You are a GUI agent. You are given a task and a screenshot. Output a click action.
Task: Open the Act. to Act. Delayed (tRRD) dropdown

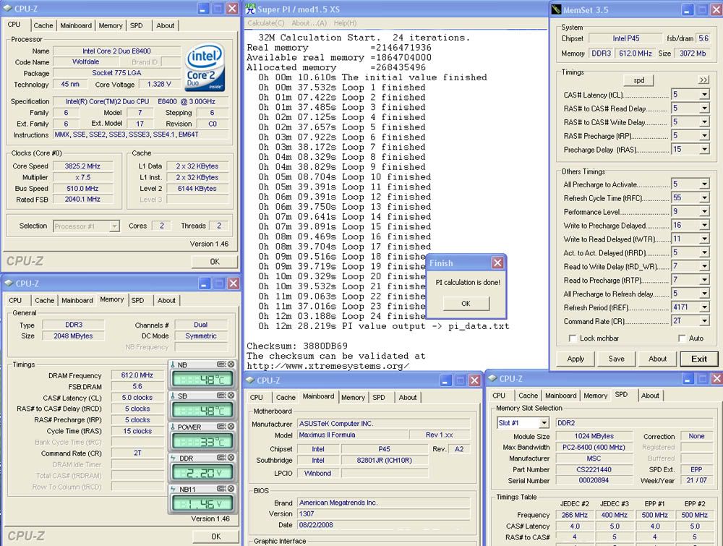704,252
